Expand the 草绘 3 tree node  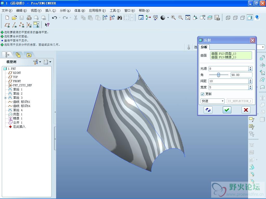(x=5, y=98)
